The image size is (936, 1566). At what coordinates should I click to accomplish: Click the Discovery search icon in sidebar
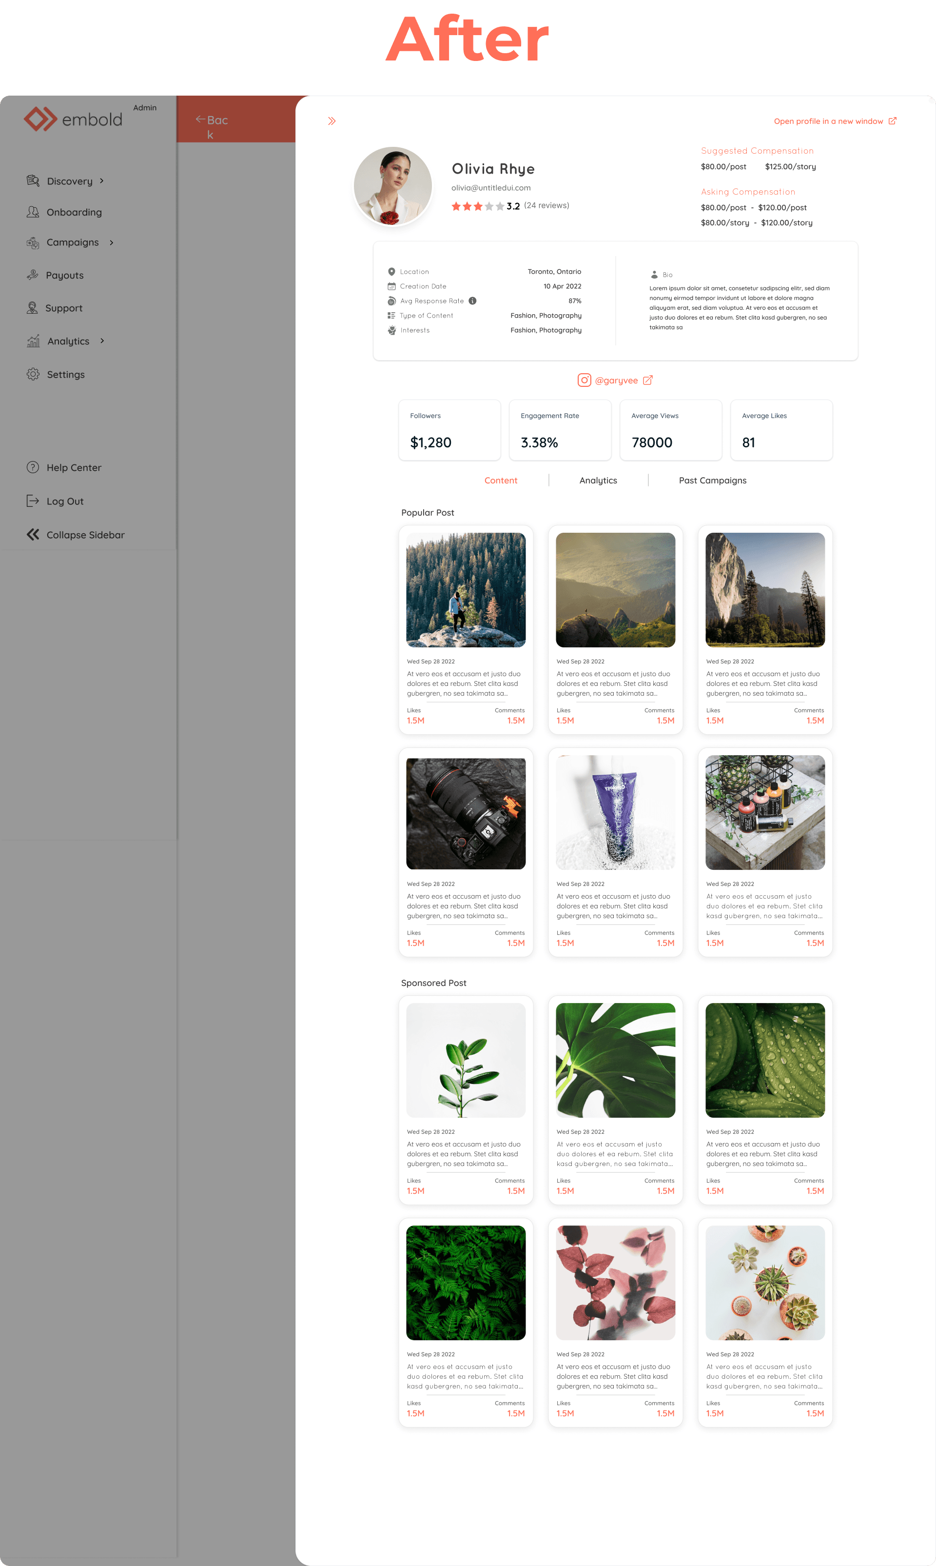point(33,181)
